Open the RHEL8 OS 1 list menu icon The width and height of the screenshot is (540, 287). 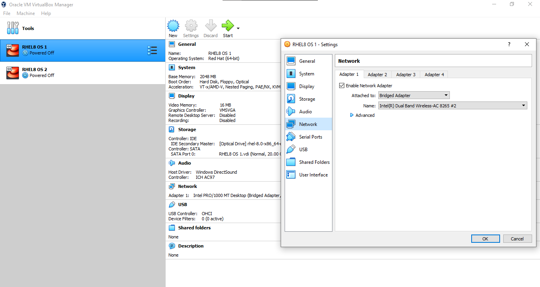coord(152,50)
